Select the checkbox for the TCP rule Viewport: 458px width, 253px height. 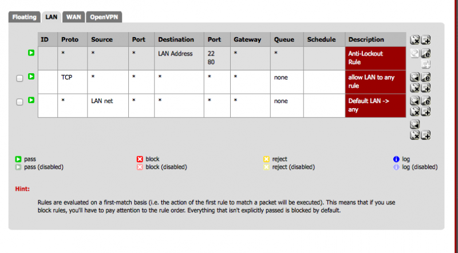(19, 78)
